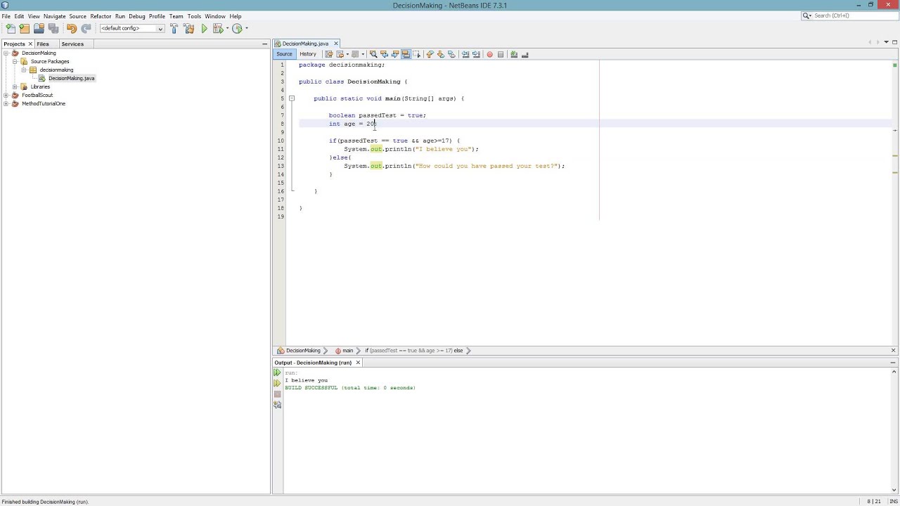The height and width of the screenshot is (506, 900).
Task: Click the Debug Project toolbar icon
Action: (x=218, y=29)
